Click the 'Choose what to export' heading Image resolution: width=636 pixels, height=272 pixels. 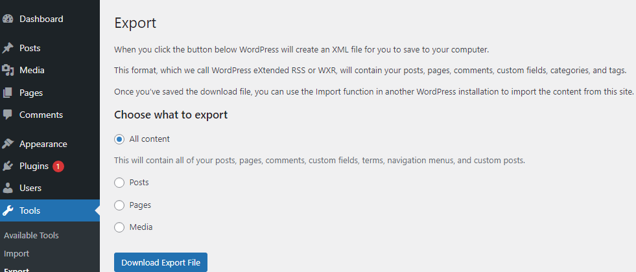[171, 115]
